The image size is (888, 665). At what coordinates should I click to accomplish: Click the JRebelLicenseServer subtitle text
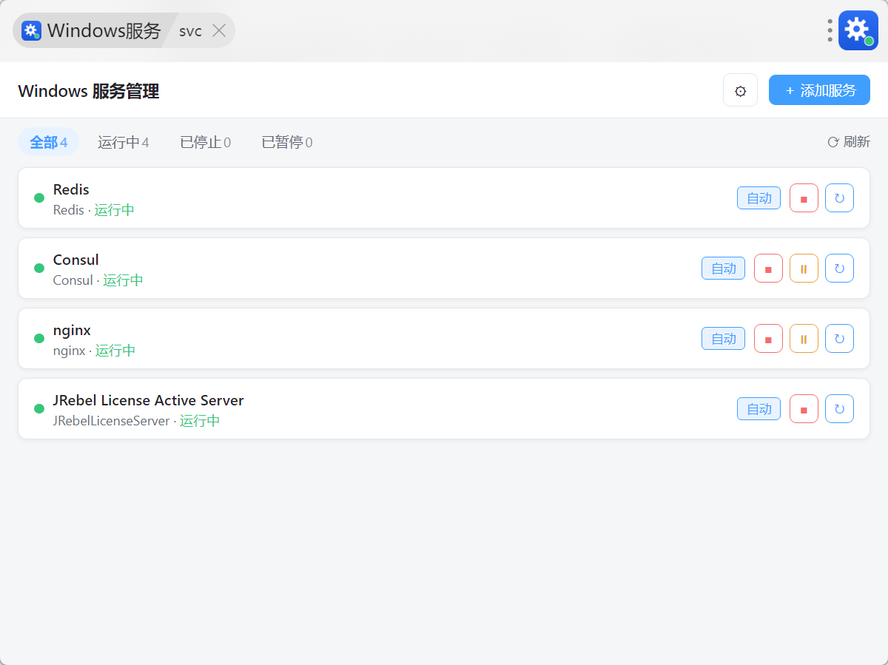pyautogui.click(x=111, y=421)
